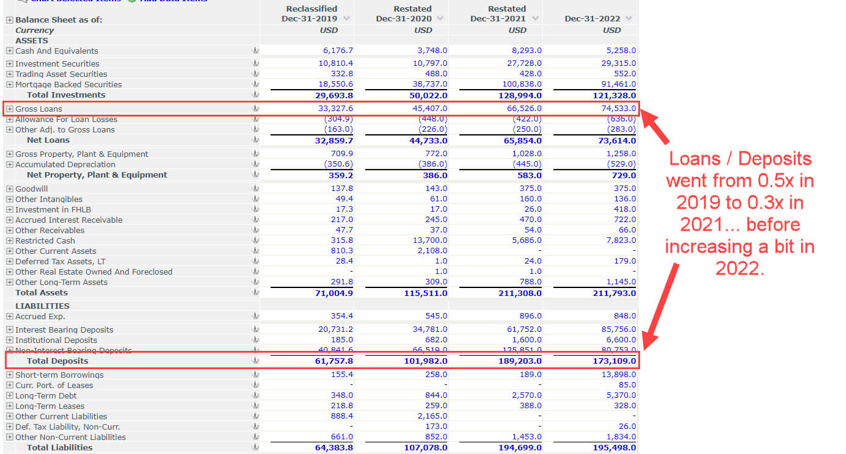Click chart icon in Institutional Deposits row
The height and width of the screenshot is (454, 846).
pos(255,340)
